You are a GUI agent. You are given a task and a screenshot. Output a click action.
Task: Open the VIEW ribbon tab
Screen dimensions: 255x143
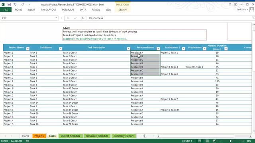pyautogui.click(x=108, y=10)
